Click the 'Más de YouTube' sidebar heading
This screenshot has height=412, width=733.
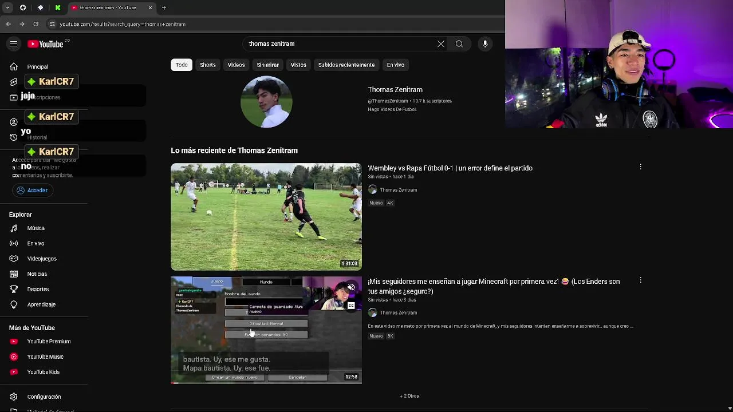coord(32,328)
